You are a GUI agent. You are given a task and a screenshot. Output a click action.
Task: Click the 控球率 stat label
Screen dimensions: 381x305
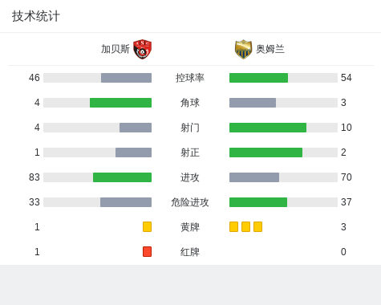190,78
